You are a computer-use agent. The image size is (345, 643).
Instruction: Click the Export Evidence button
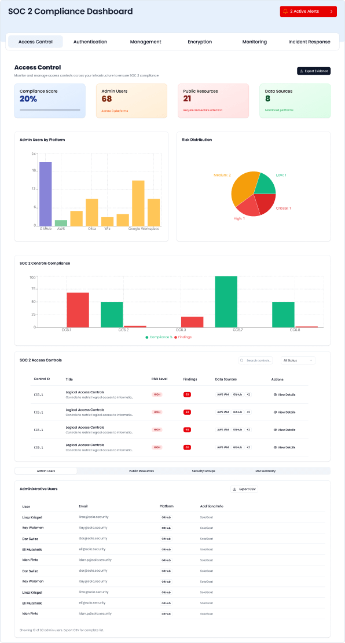[314, 71]
